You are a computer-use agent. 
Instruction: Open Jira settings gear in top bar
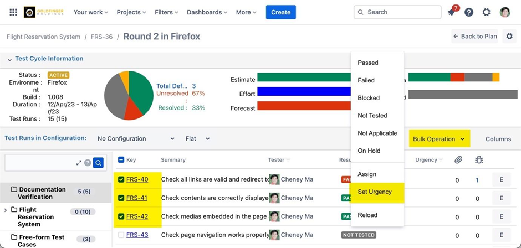pyautogui.click(x=486, y=12)
